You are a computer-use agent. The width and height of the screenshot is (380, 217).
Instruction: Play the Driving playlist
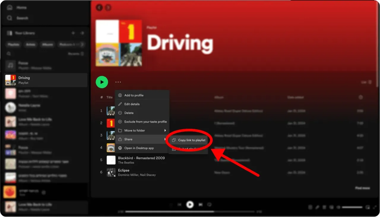pos(102,82)
